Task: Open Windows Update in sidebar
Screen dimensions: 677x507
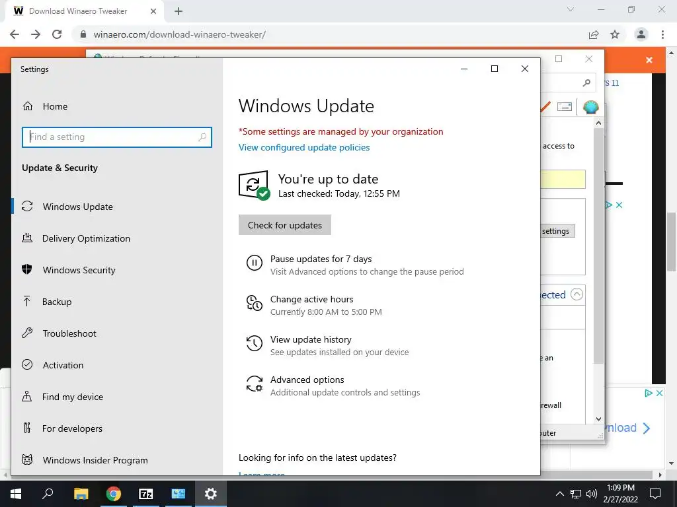Action: coord(78,207)
